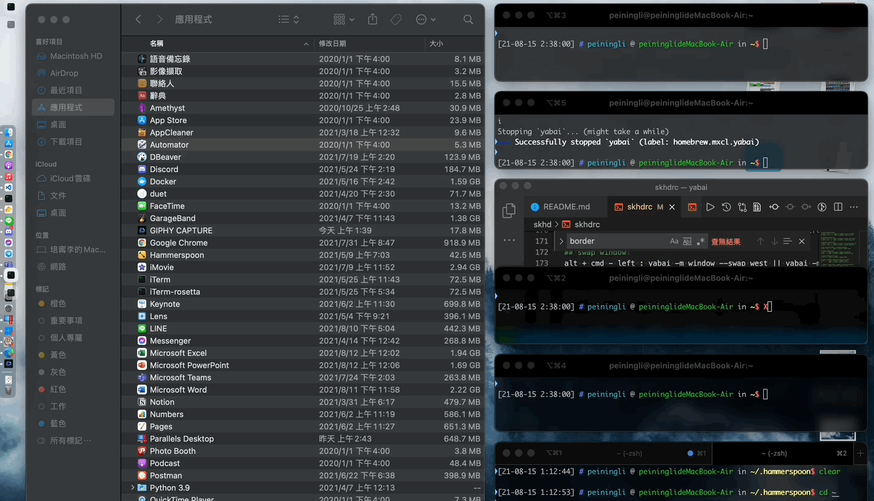Click the Run play icon in editor
874x501 pixels.
(x=710, y=207)
